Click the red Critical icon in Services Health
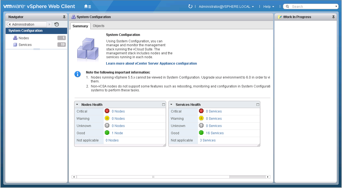Screen dimensions: 342x188 [x=202, y=111]
